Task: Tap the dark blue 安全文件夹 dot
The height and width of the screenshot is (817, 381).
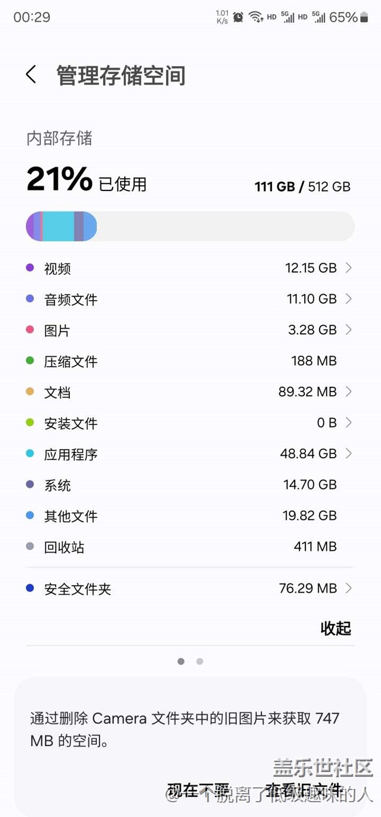Action: (30, 588)
